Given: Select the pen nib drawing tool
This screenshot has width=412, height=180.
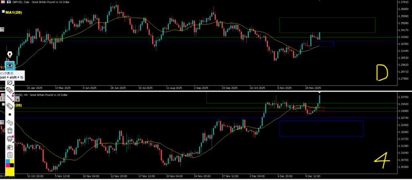Looking at the screenshot, I should (10, 55).
